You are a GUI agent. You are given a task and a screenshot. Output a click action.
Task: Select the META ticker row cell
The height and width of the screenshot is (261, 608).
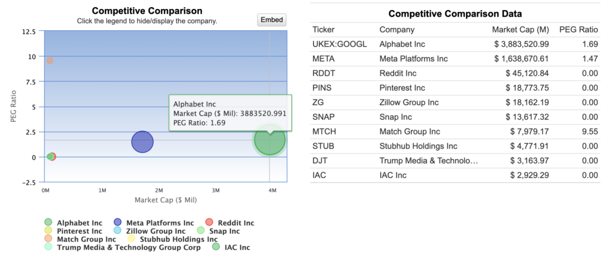[324, 59]
